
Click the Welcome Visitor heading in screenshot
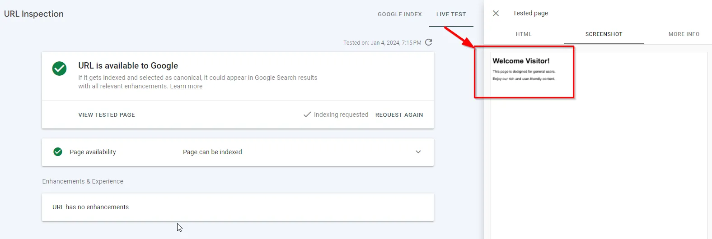pos(521,61)
